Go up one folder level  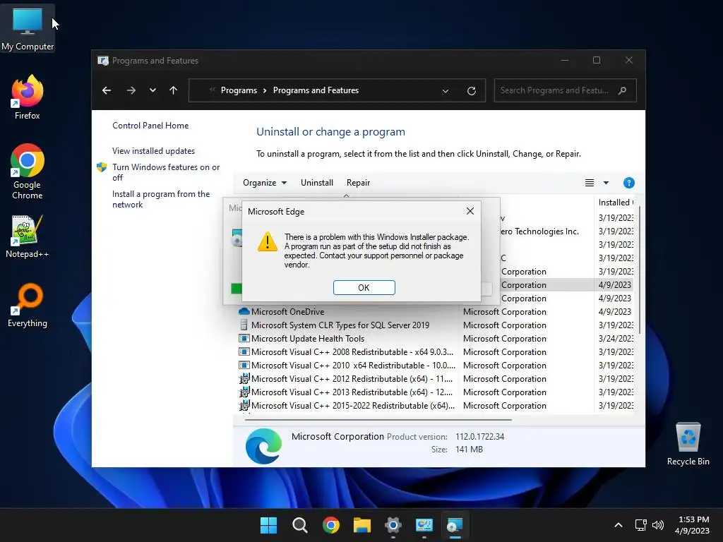174,90
